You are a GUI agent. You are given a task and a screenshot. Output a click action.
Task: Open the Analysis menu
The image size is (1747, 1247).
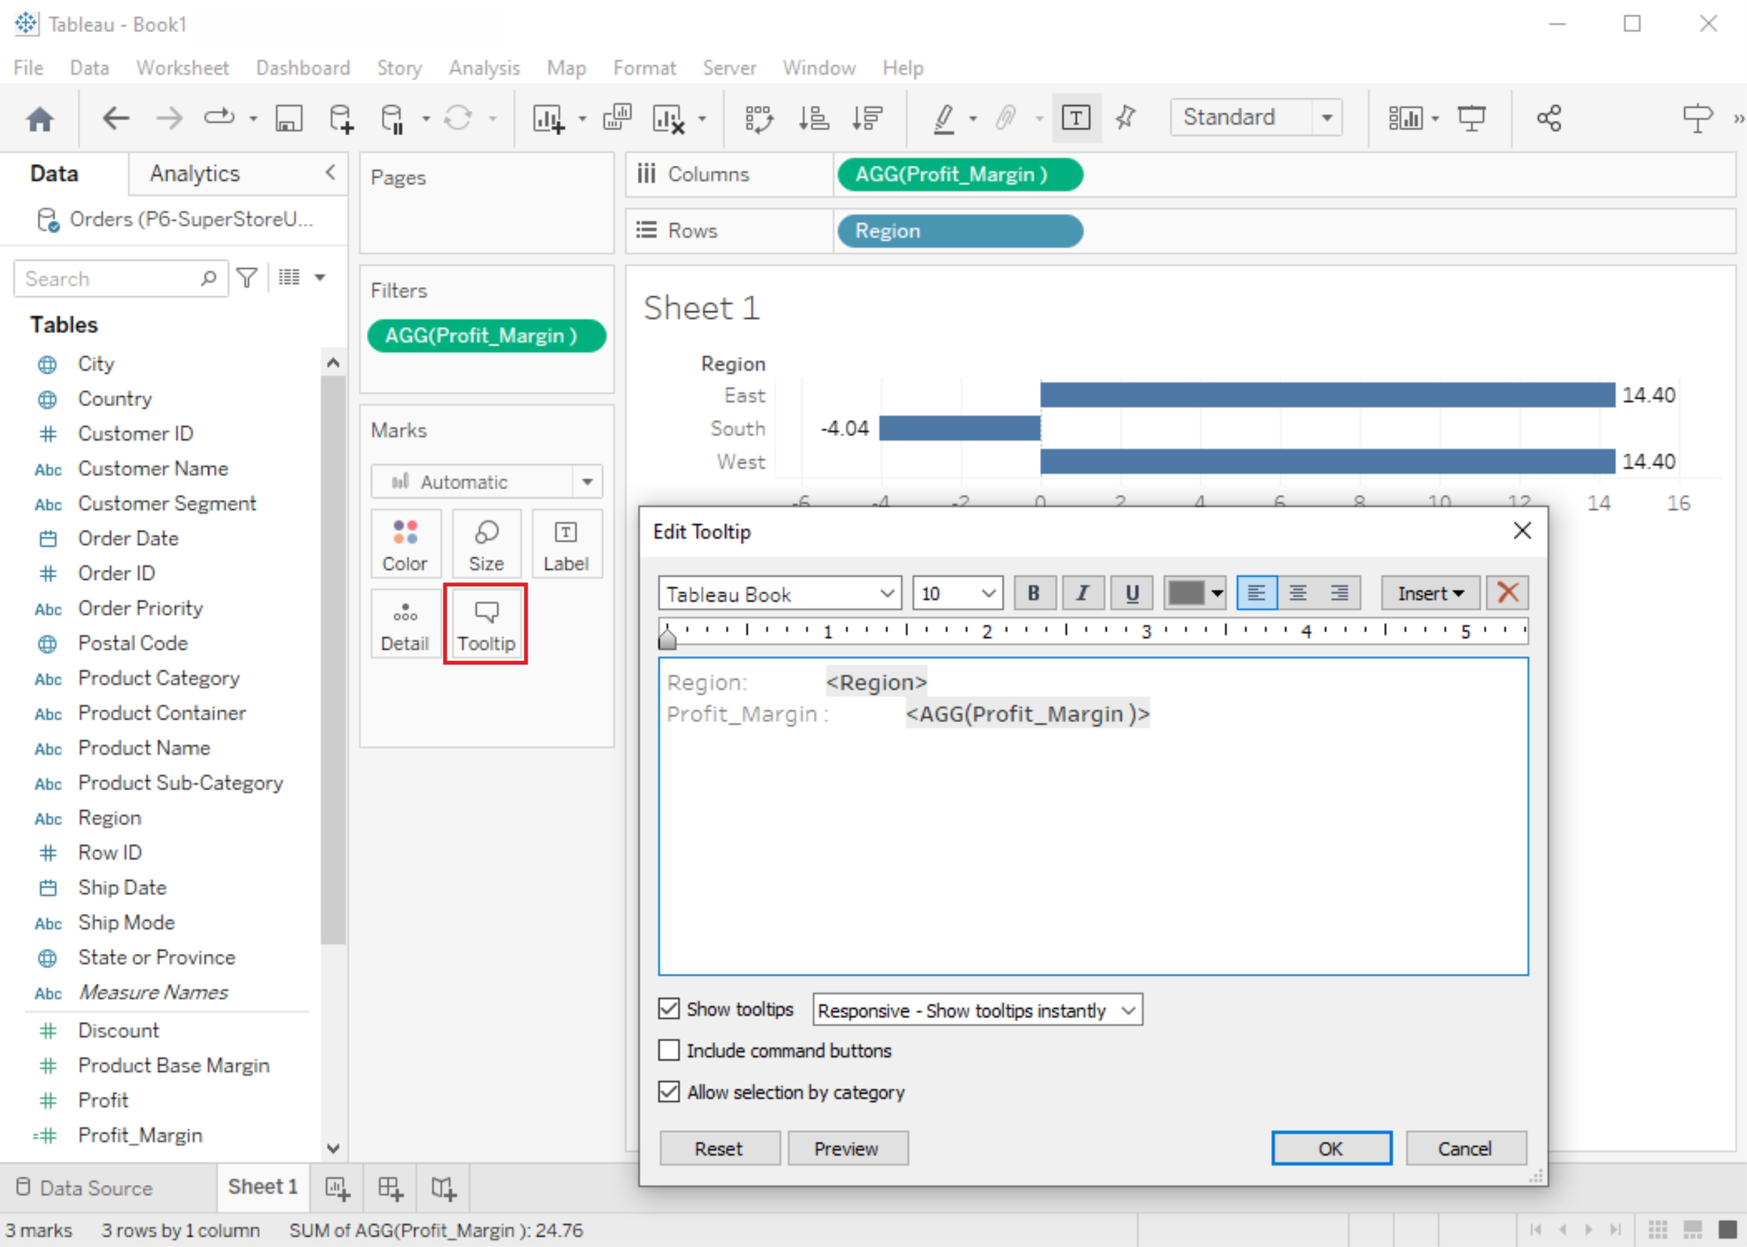[484, 67]
